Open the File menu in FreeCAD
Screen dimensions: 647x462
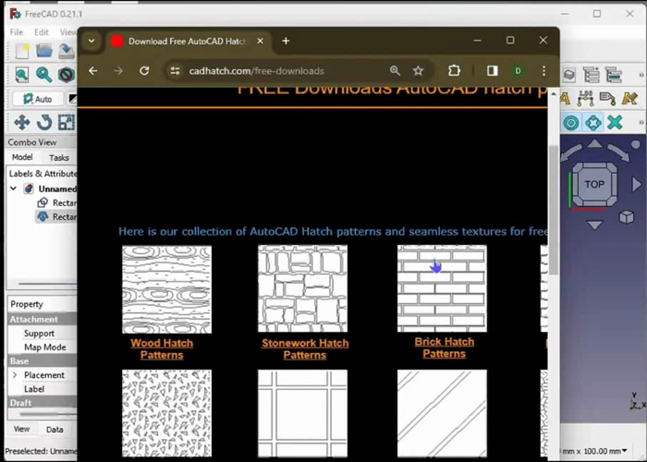[17, 31]
